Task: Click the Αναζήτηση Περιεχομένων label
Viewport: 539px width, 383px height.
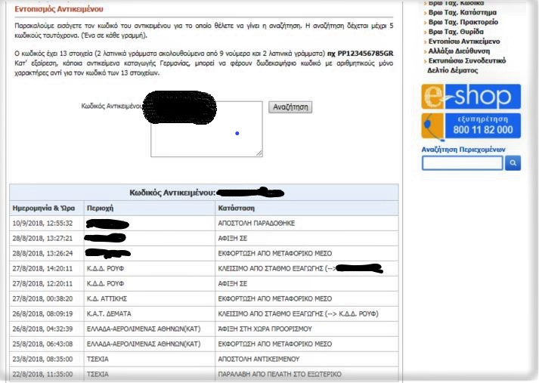Action: point(463,150)
